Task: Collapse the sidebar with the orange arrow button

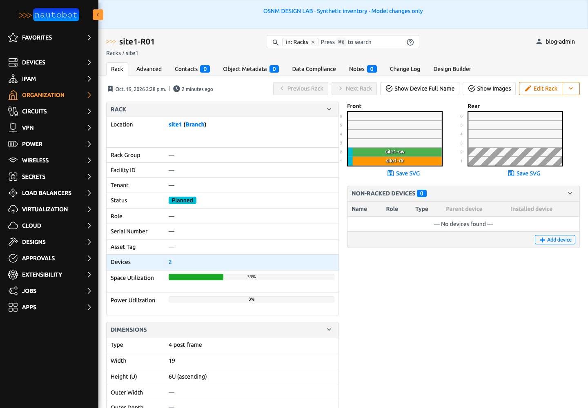Action: (98, 15)
